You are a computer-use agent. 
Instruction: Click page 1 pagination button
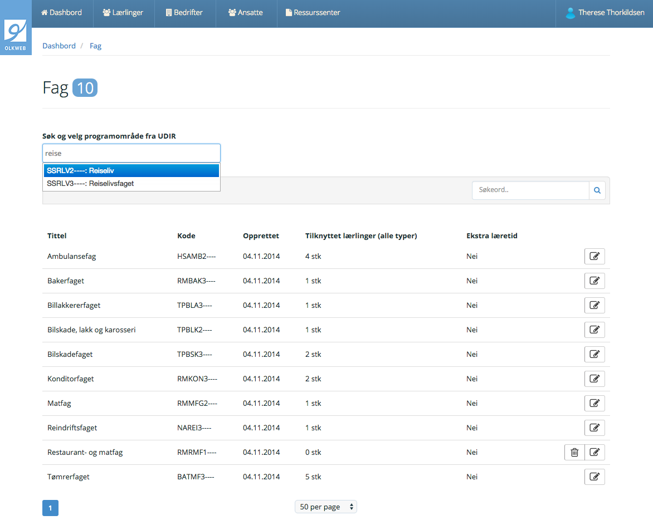pos(50,508)
